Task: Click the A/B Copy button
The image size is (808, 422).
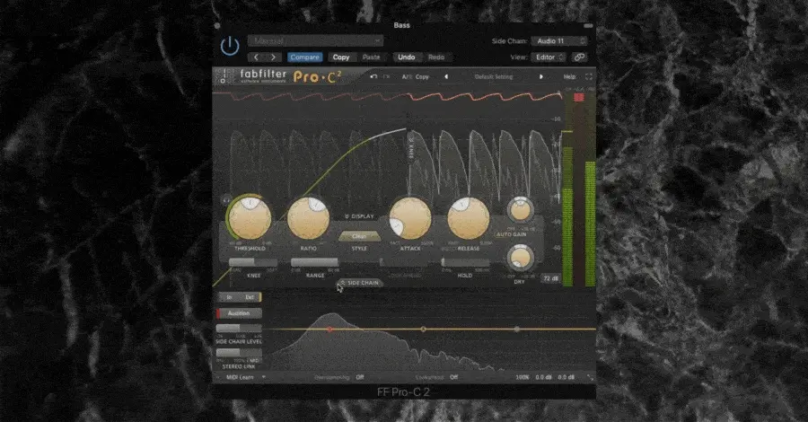Action: [x=422, y=77]
